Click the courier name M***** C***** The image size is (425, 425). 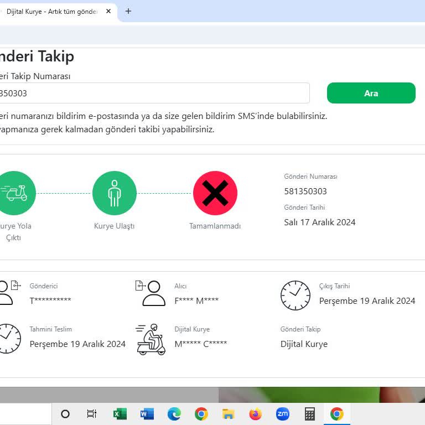point(200,344)
